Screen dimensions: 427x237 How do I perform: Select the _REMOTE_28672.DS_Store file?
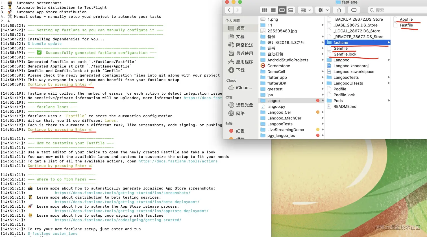[358, 37]
